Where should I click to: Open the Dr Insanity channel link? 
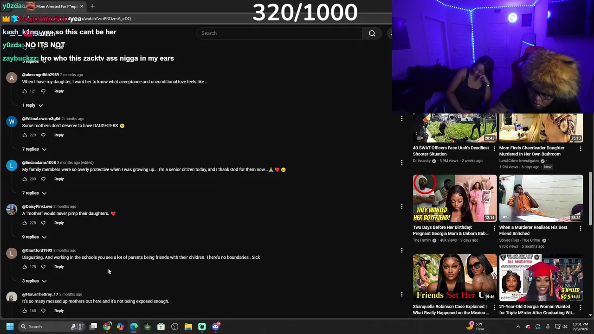coord(421,161)
